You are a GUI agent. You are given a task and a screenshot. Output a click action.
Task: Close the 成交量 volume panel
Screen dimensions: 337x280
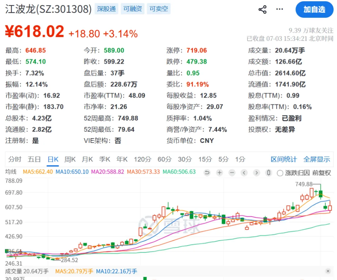point(328,271)
